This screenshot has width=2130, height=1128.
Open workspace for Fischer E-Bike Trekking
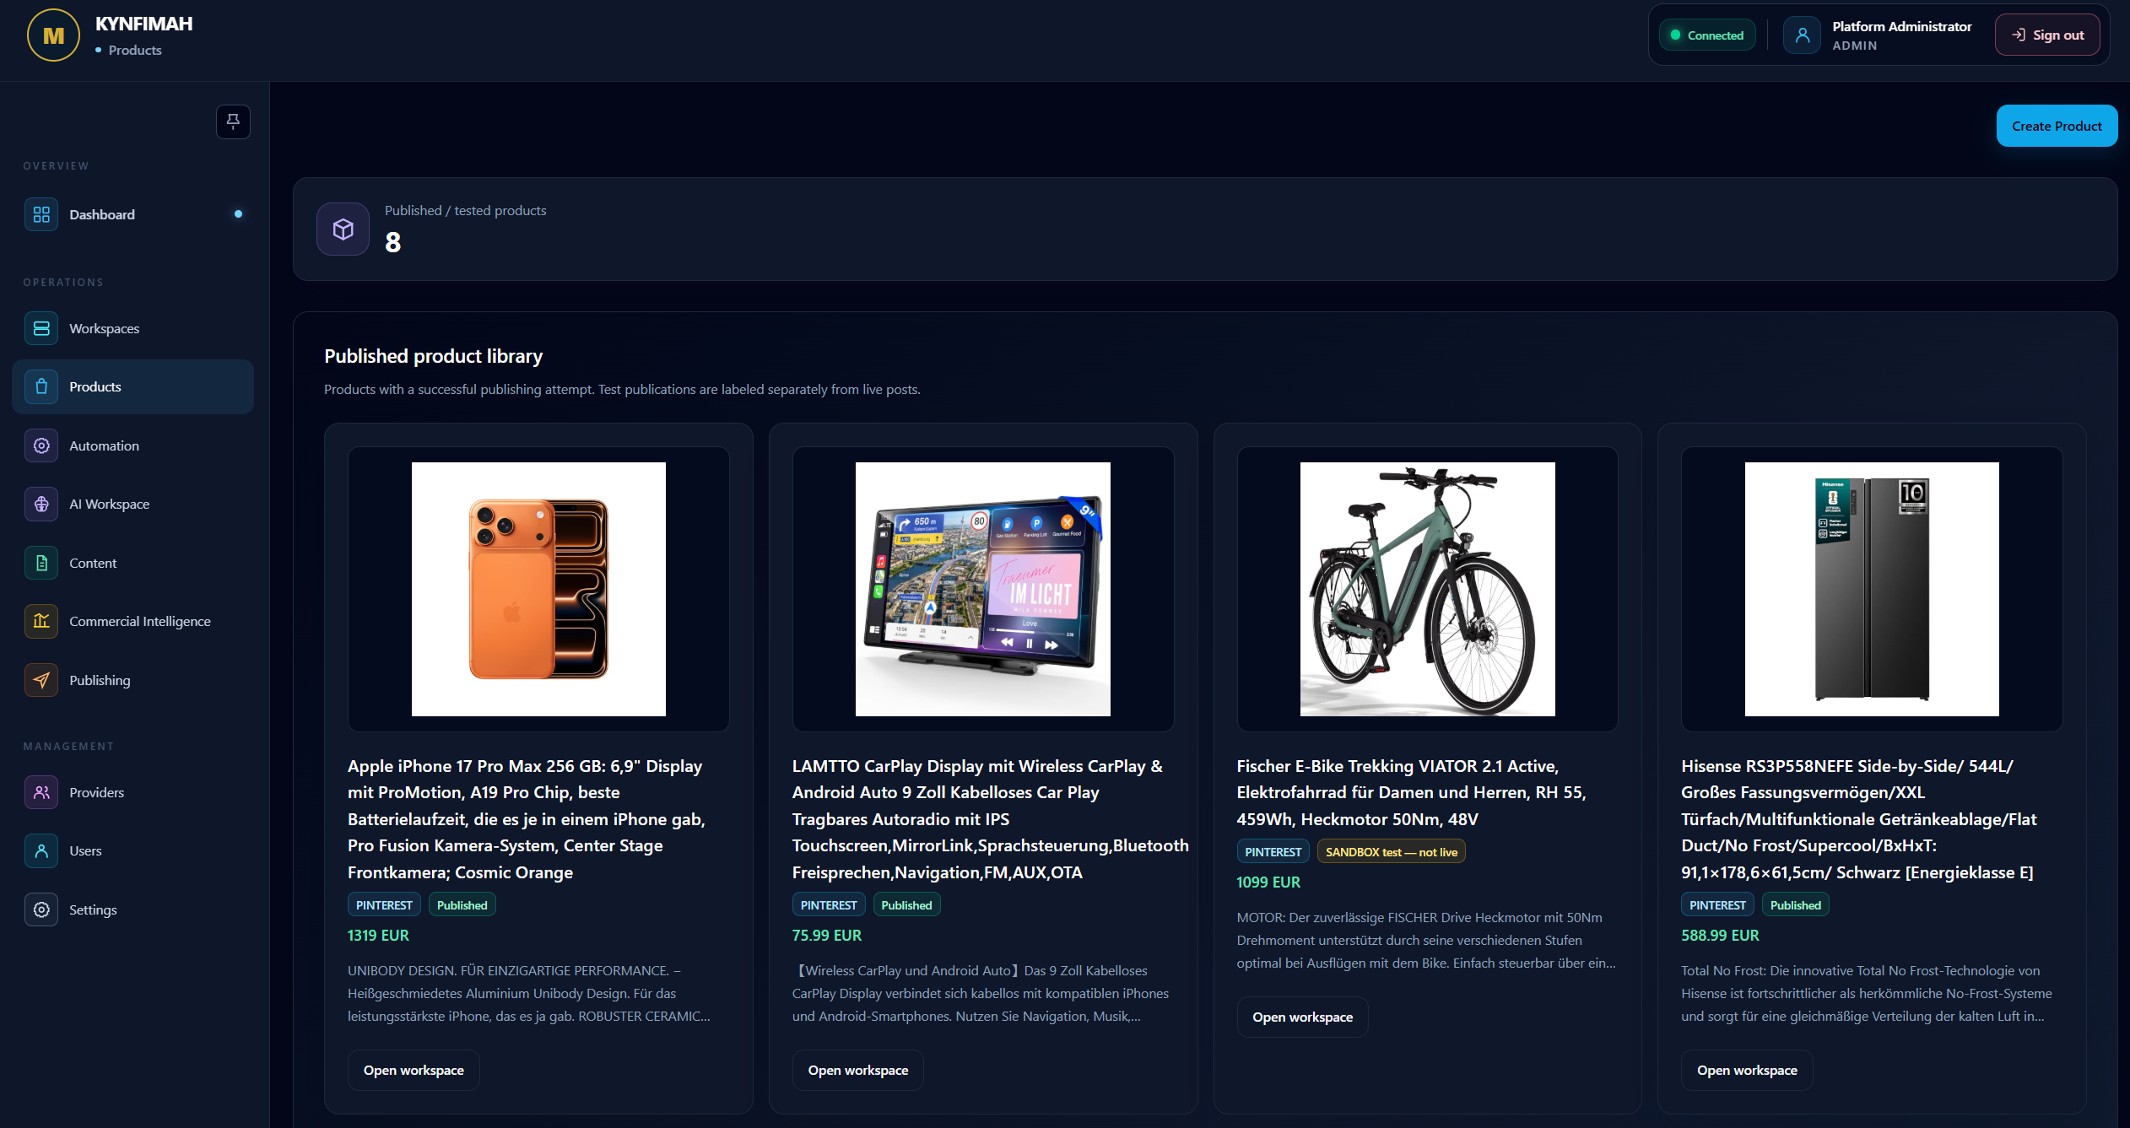(1302, 1017)
